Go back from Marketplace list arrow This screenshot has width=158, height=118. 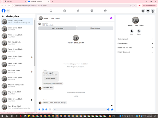(x=3, y=16)
